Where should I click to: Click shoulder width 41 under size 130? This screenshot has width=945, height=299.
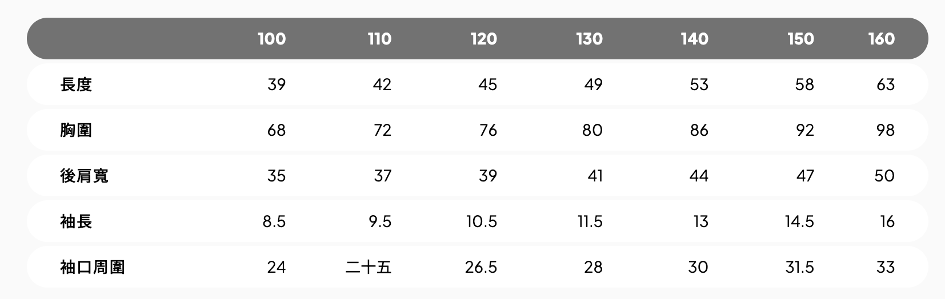click(595, 176)
